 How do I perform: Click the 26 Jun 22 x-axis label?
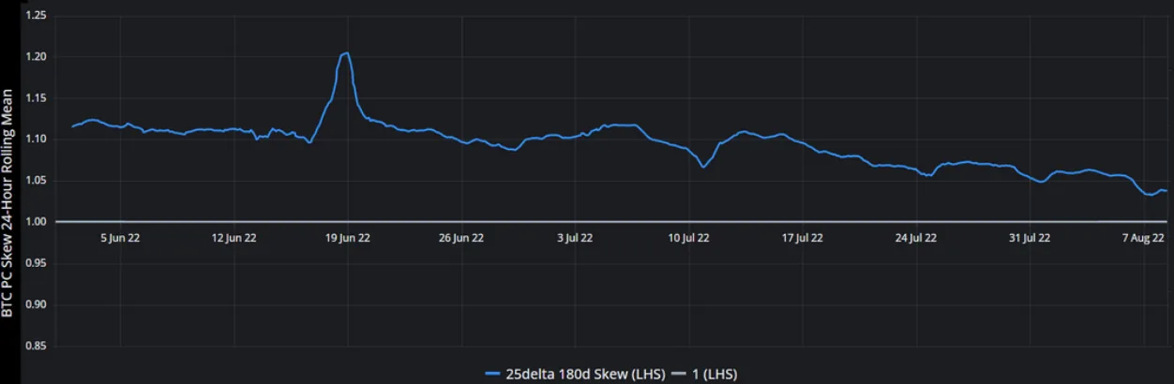[461, 238]
